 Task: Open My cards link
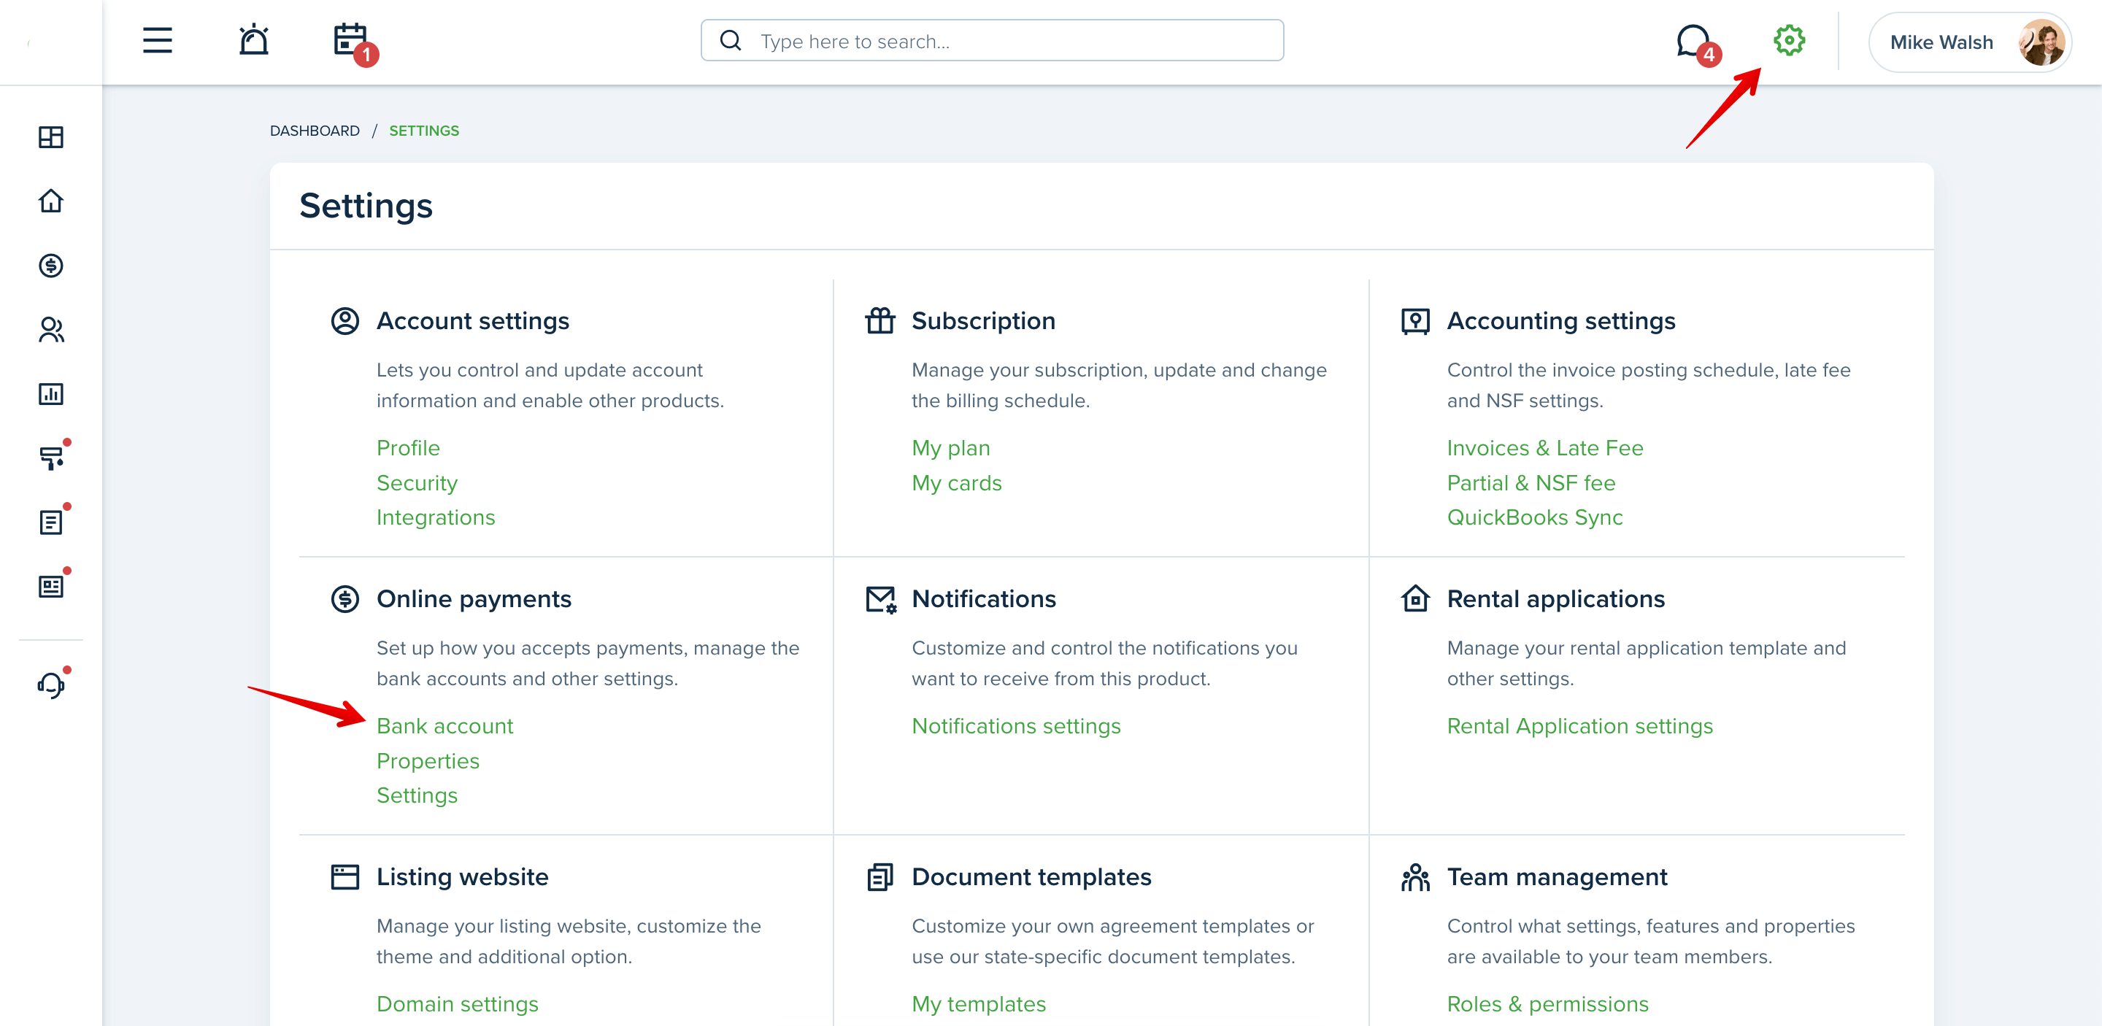tap(956, 483)
